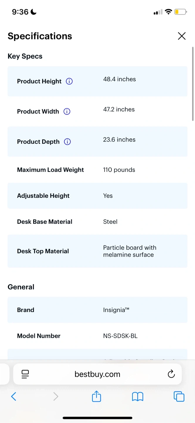This screenshot has width=195, height=423.
Task: Open the Safari bookmarks
Action: coord(138,397)
